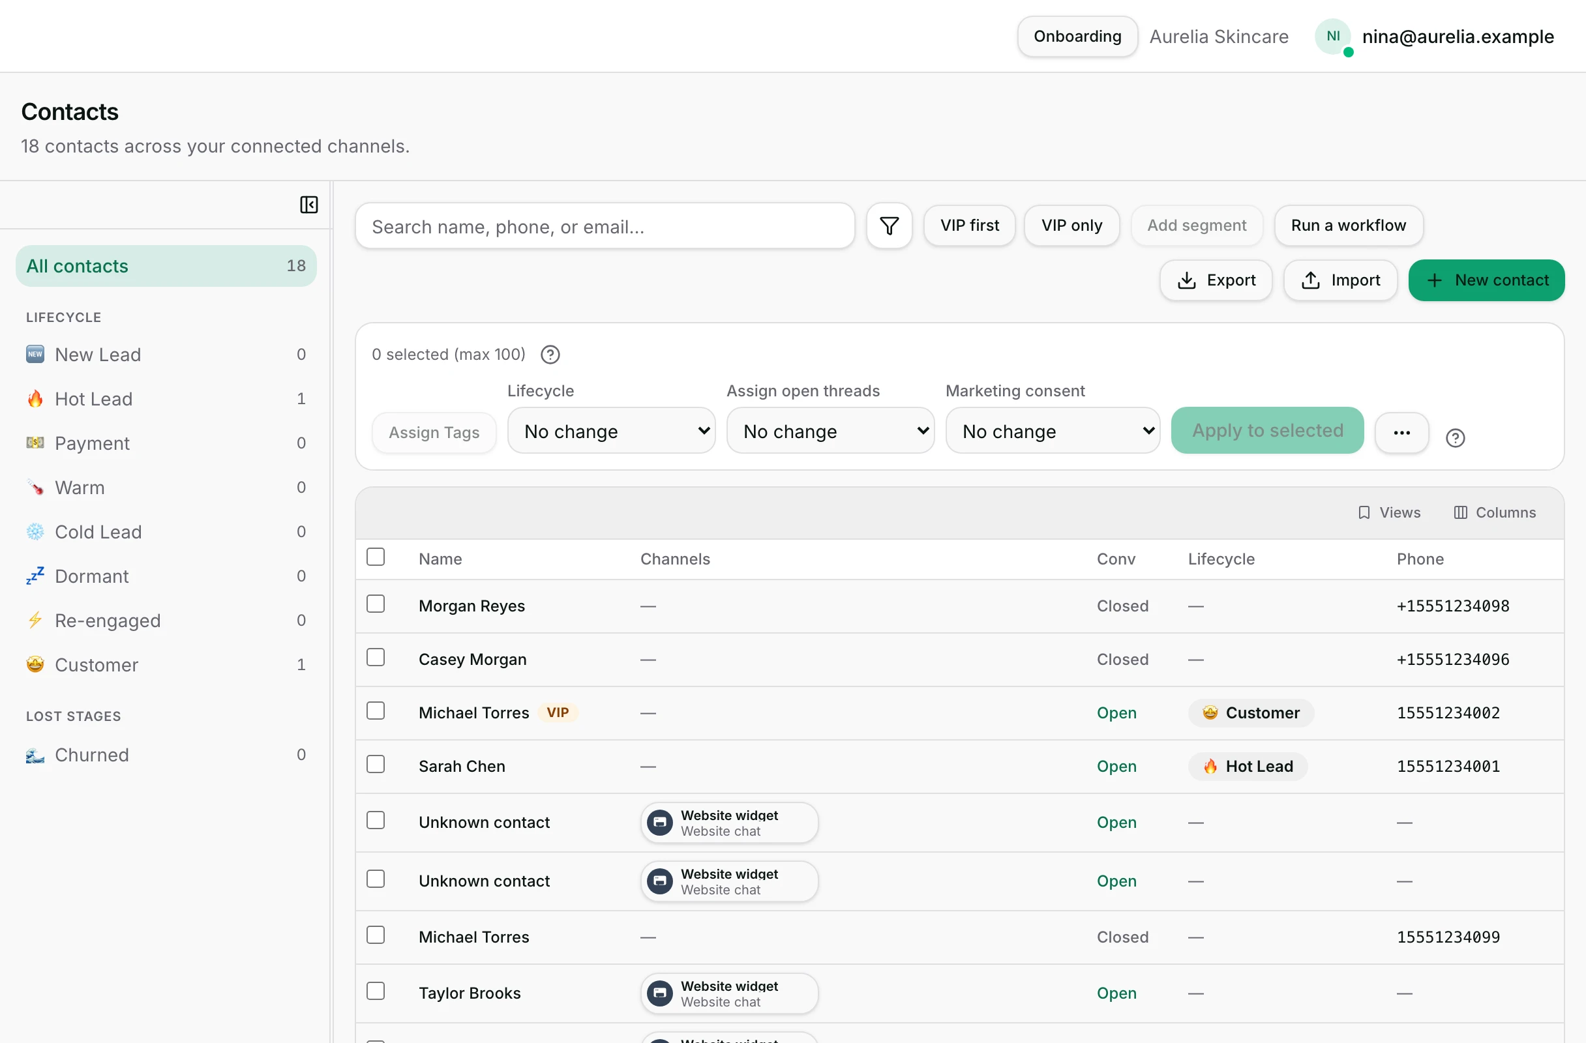This screenshot has height=1043, width=1586.
Task: Click the help icon beside selected count
Action: pyautogui.click(x=550, y=355)
